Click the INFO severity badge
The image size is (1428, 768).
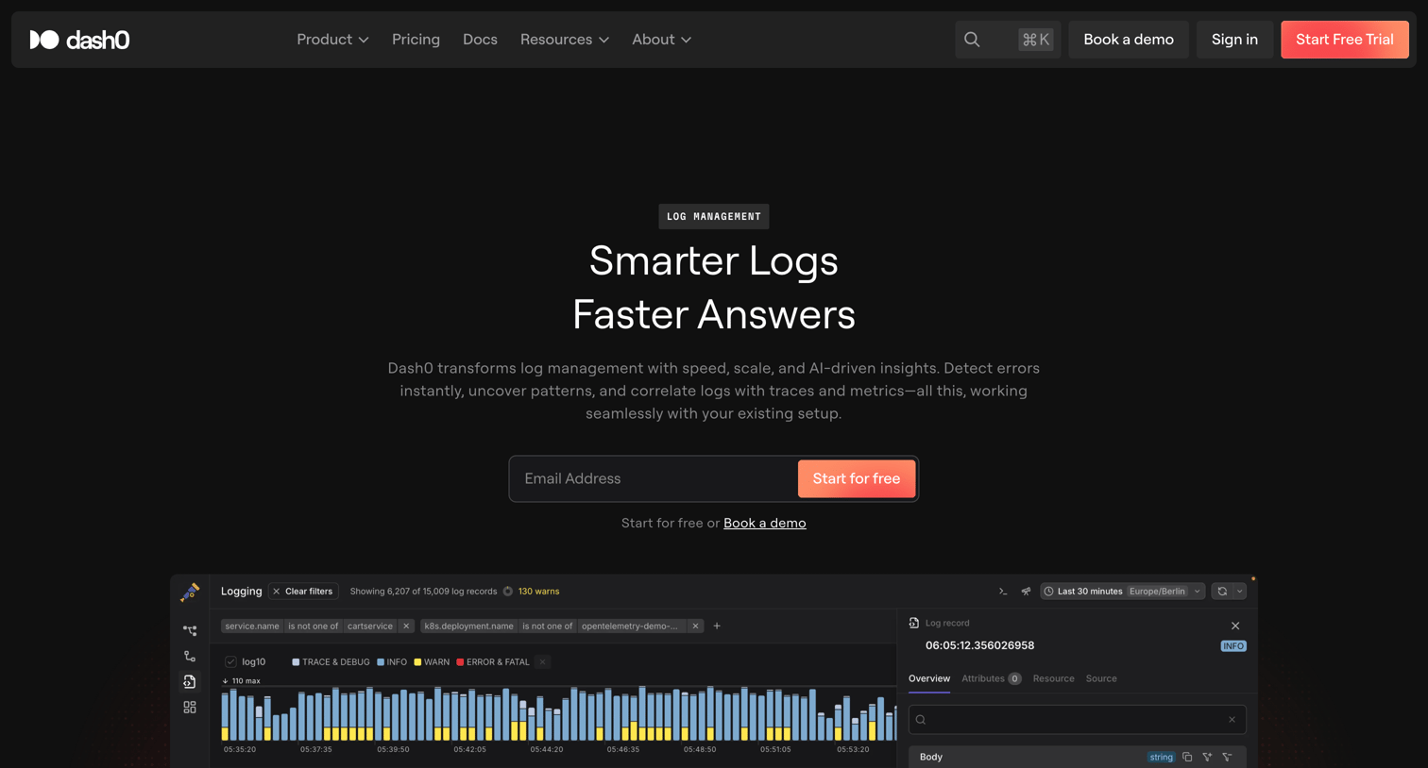1233,646
